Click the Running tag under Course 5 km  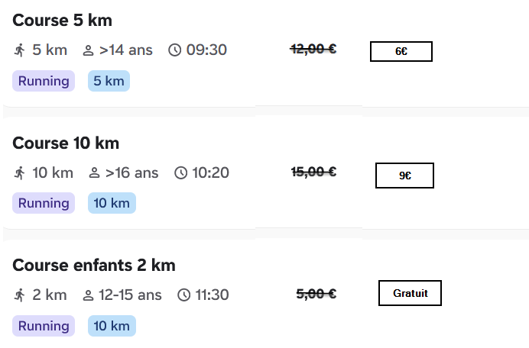[x=44, y=81]
